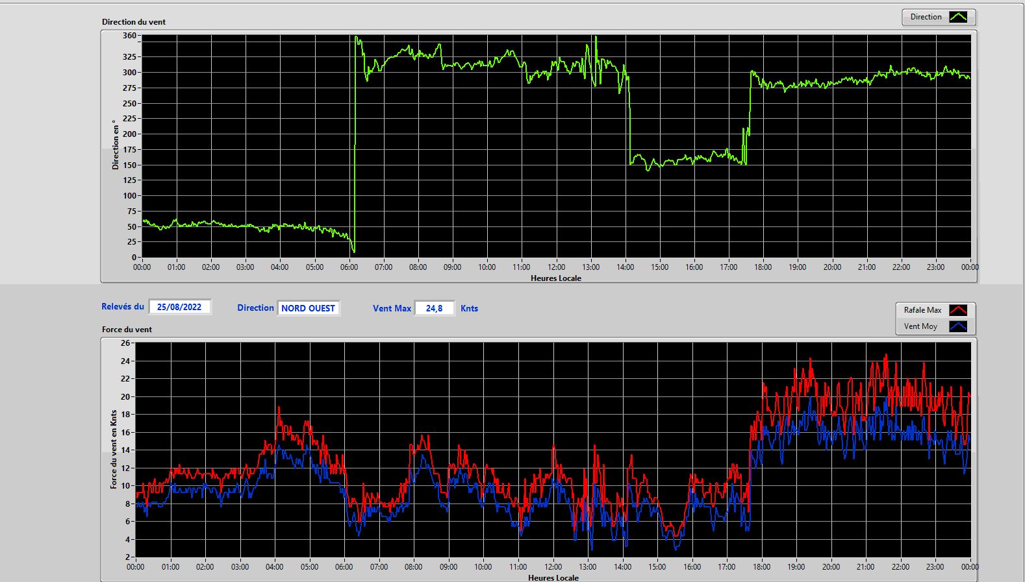Click the blue 'Direction' label beside NORD OUEST

pos(255,308)
